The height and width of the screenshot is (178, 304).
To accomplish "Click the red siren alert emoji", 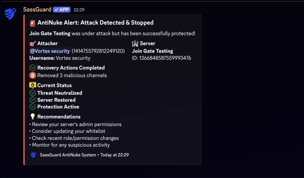I will (33, 23).
